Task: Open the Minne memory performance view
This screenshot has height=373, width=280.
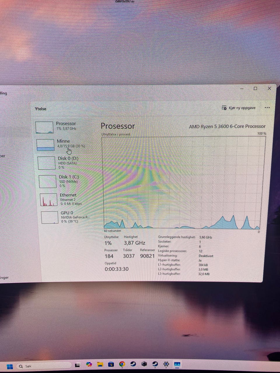Action: click(63, 145)
